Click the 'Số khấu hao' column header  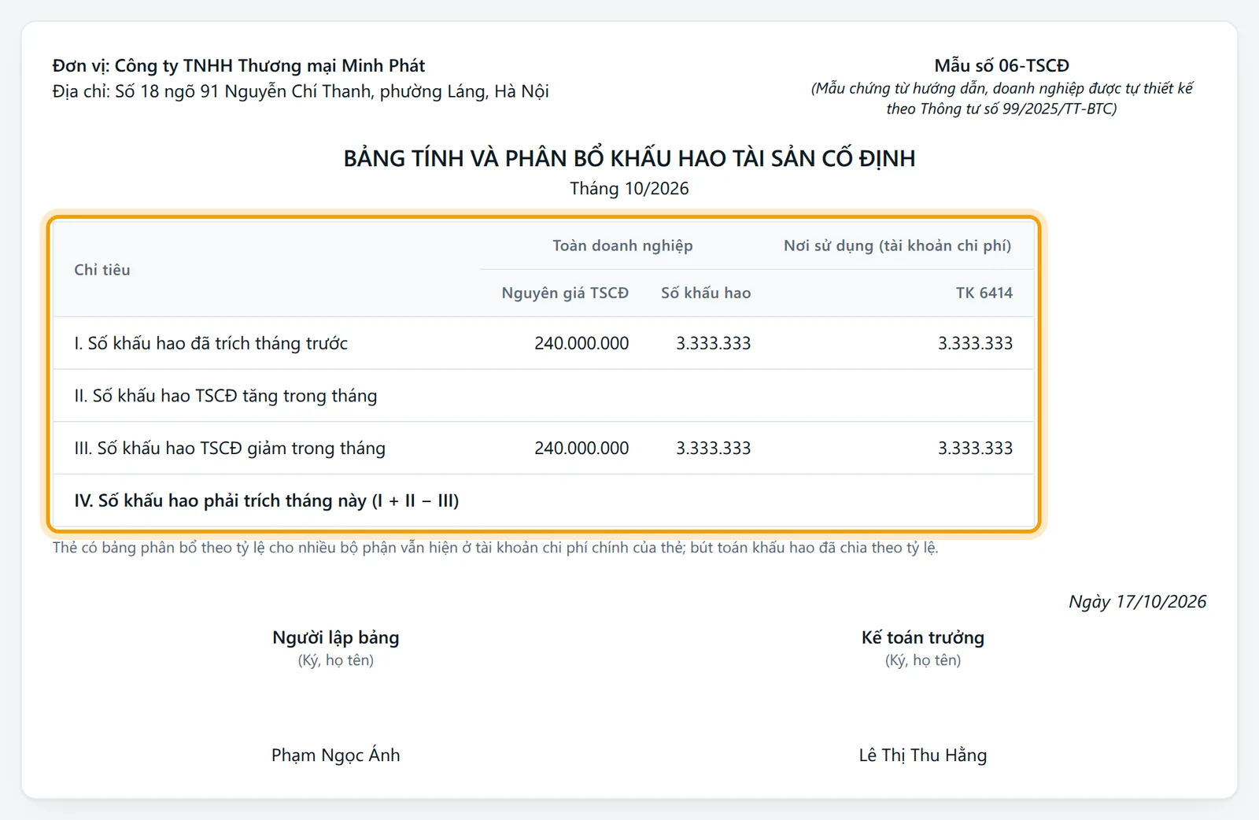click(706, 293)
